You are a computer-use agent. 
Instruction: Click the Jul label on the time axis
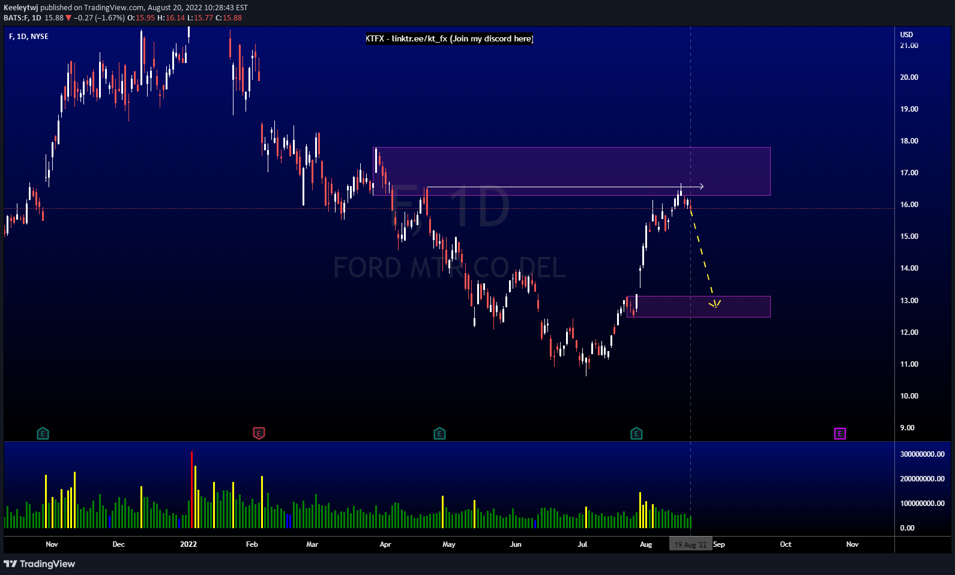coord(582,544)
